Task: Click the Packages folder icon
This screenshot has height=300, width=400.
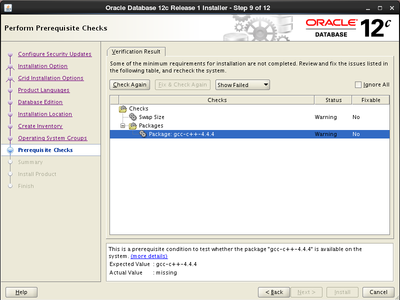Action: [x=132, y=126]
